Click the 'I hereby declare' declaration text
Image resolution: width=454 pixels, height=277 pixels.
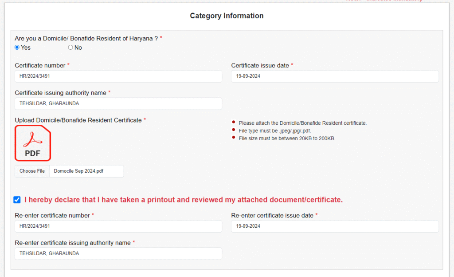(184, 200)
